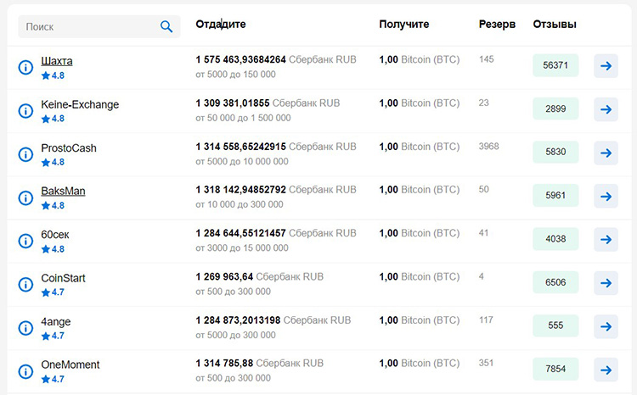Sort by Получите column header
The height and width of the screenshot is (395, 637).
403,25
